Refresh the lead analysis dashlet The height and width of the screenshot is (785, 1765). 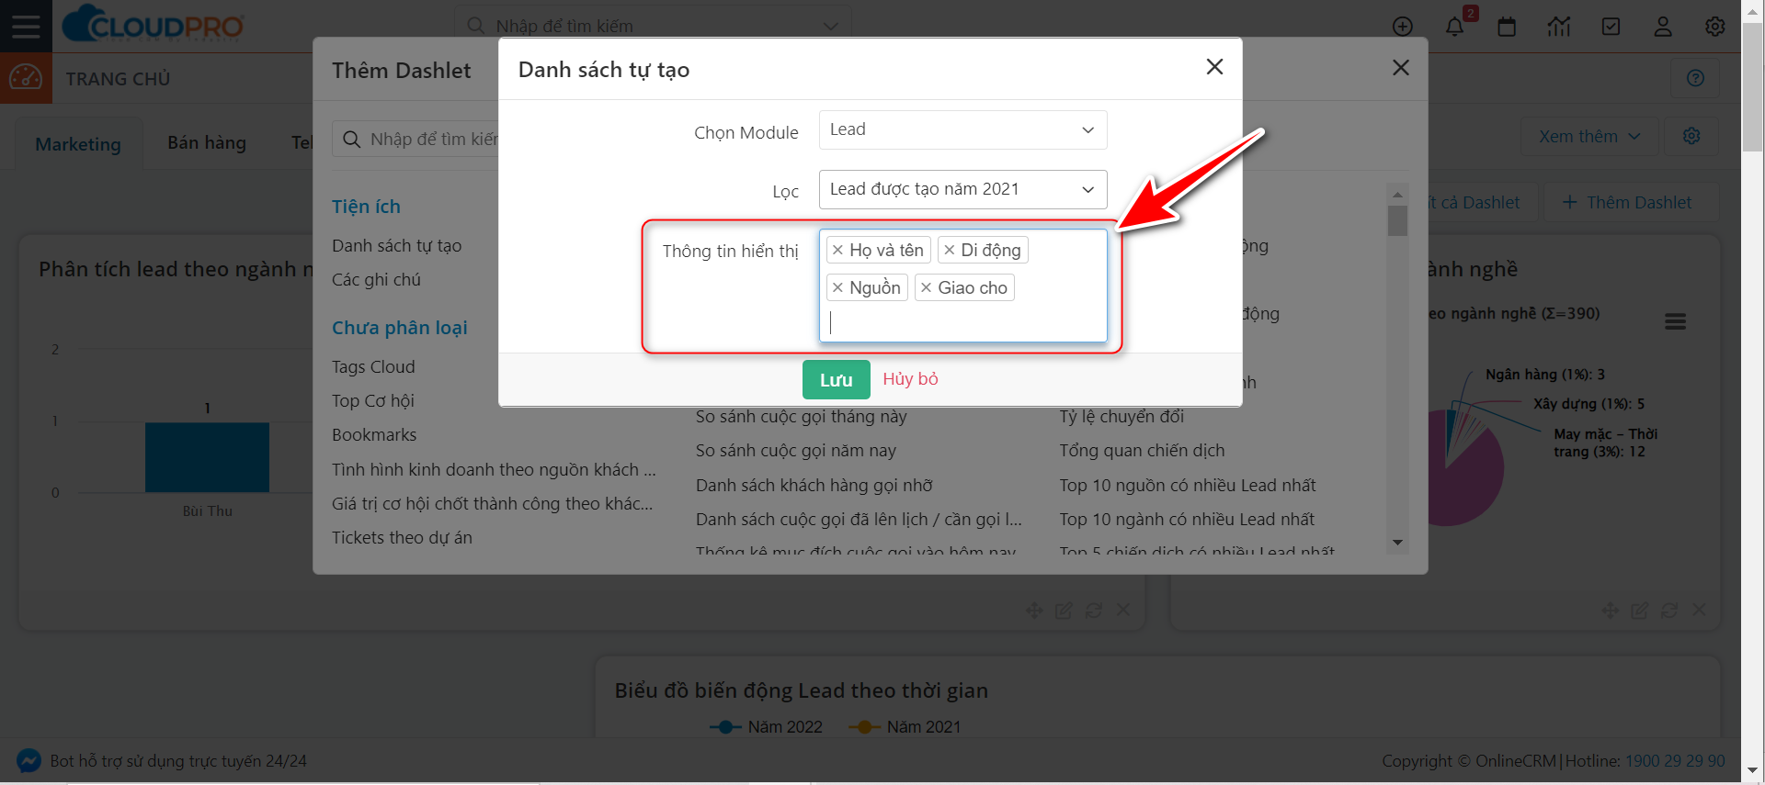coord(1094,611)
